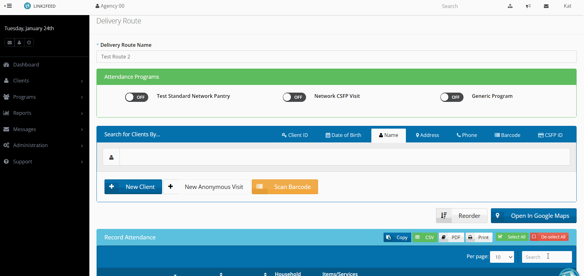Expand the Clients sidebar menu
This screenshot has height=276, width=584.
pos(43,81)
